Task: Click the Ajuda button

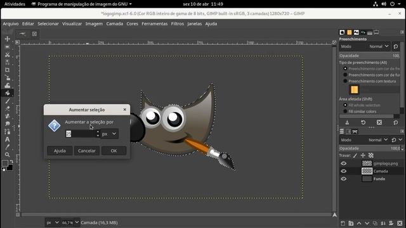Action: pos(60,151)
